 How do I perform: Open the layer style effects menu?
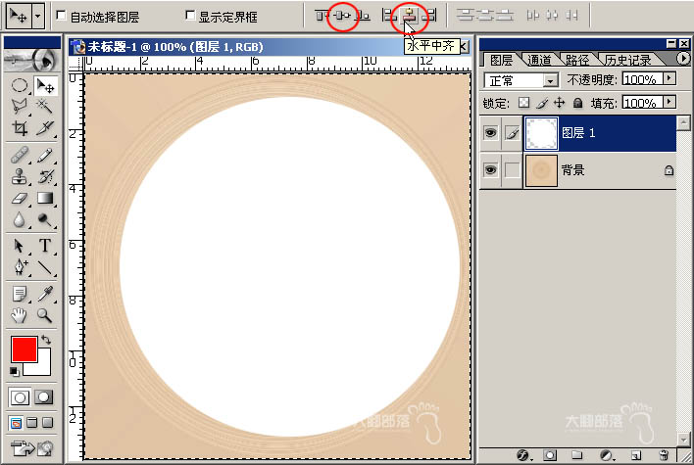tap(523, 455)
